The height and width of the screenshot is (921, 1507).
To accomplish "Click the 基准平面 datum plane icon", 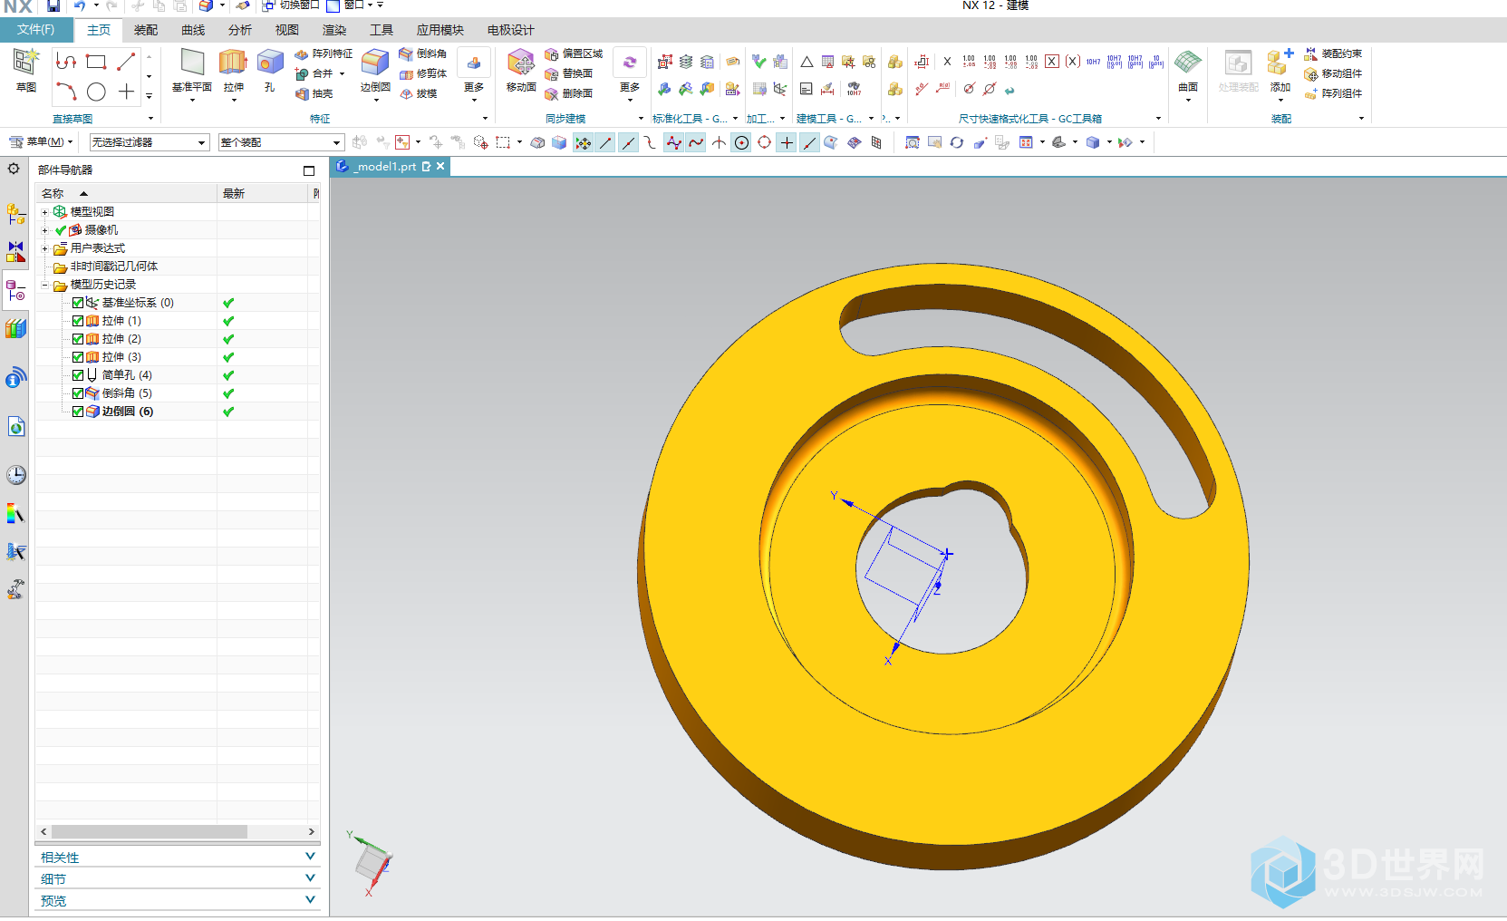I will (x=192, y=62).
